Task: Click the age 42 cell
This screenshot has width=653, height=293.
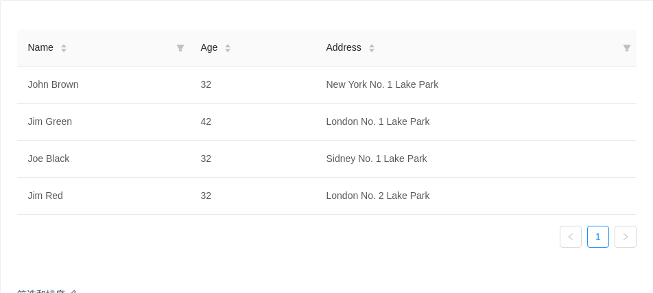Action: pyautogui.click(x=206, y=121)
